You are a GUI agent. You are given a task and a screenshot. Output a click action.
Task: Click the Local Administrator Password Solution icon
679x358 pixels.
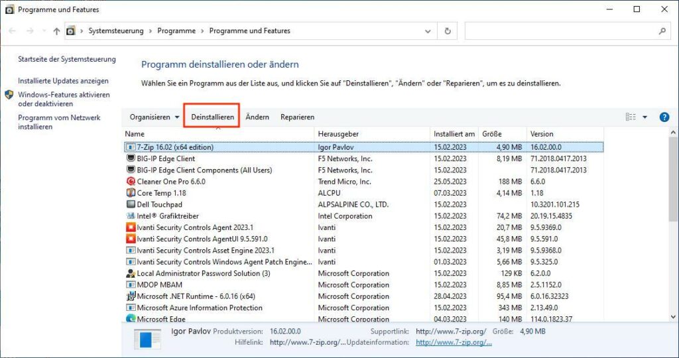coord(131,274)
